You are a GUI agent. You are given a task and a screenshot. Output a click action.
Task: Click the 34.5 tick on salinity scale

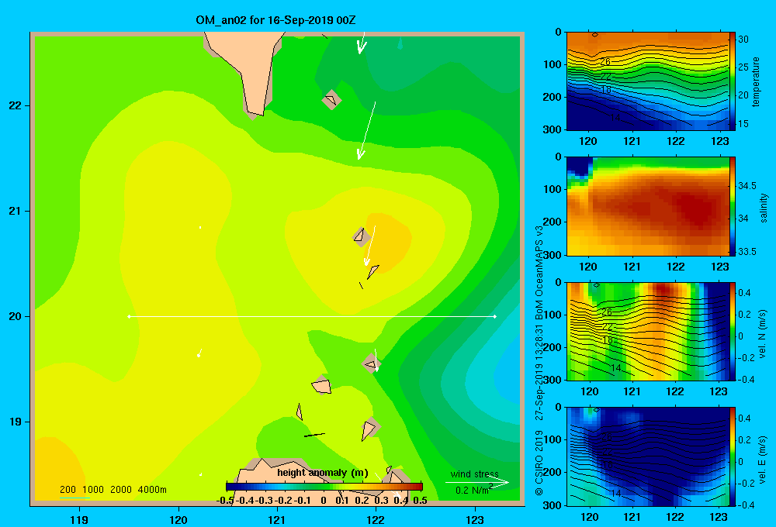tap(747, 186)
